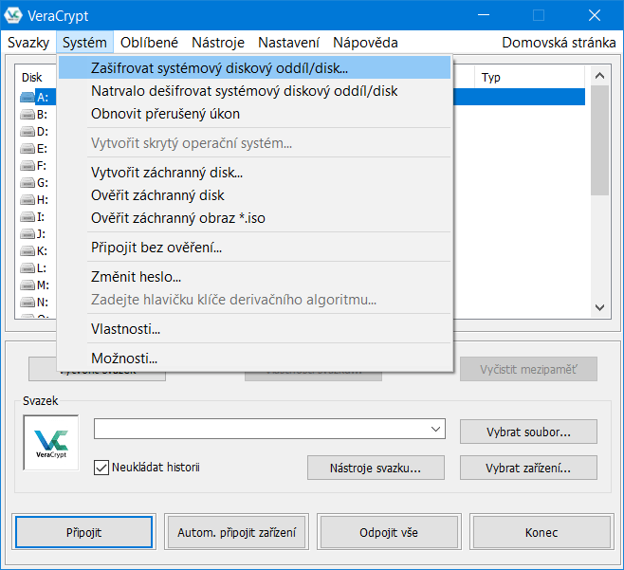Select the D: drive icon
The image size is (624, 570).
[28, 131]
